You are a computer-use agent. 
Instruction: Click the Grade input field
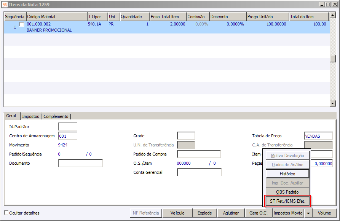(x=186, y=136)
